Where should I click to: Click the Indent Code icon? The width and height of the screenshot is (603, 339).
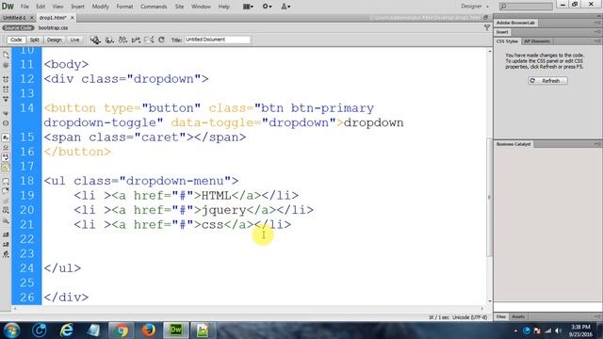point(6,234)
